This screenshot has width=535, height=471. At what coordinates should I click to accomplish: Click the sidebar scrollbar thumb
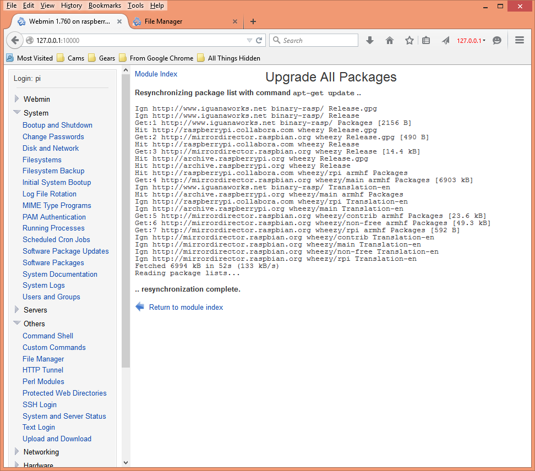[125, 221]
